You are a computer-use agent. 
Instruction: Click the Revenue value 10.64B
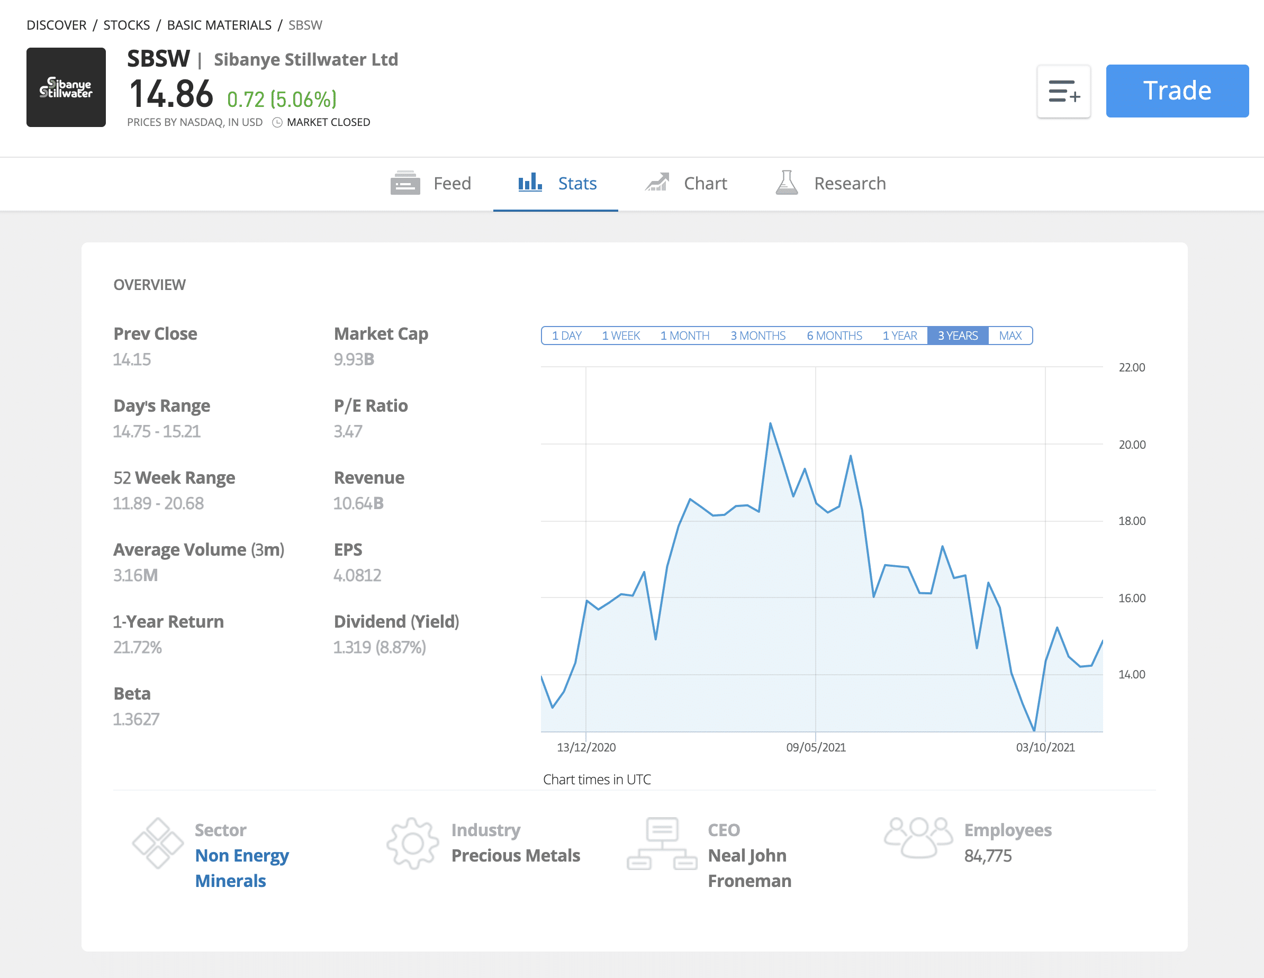[358, 503]
